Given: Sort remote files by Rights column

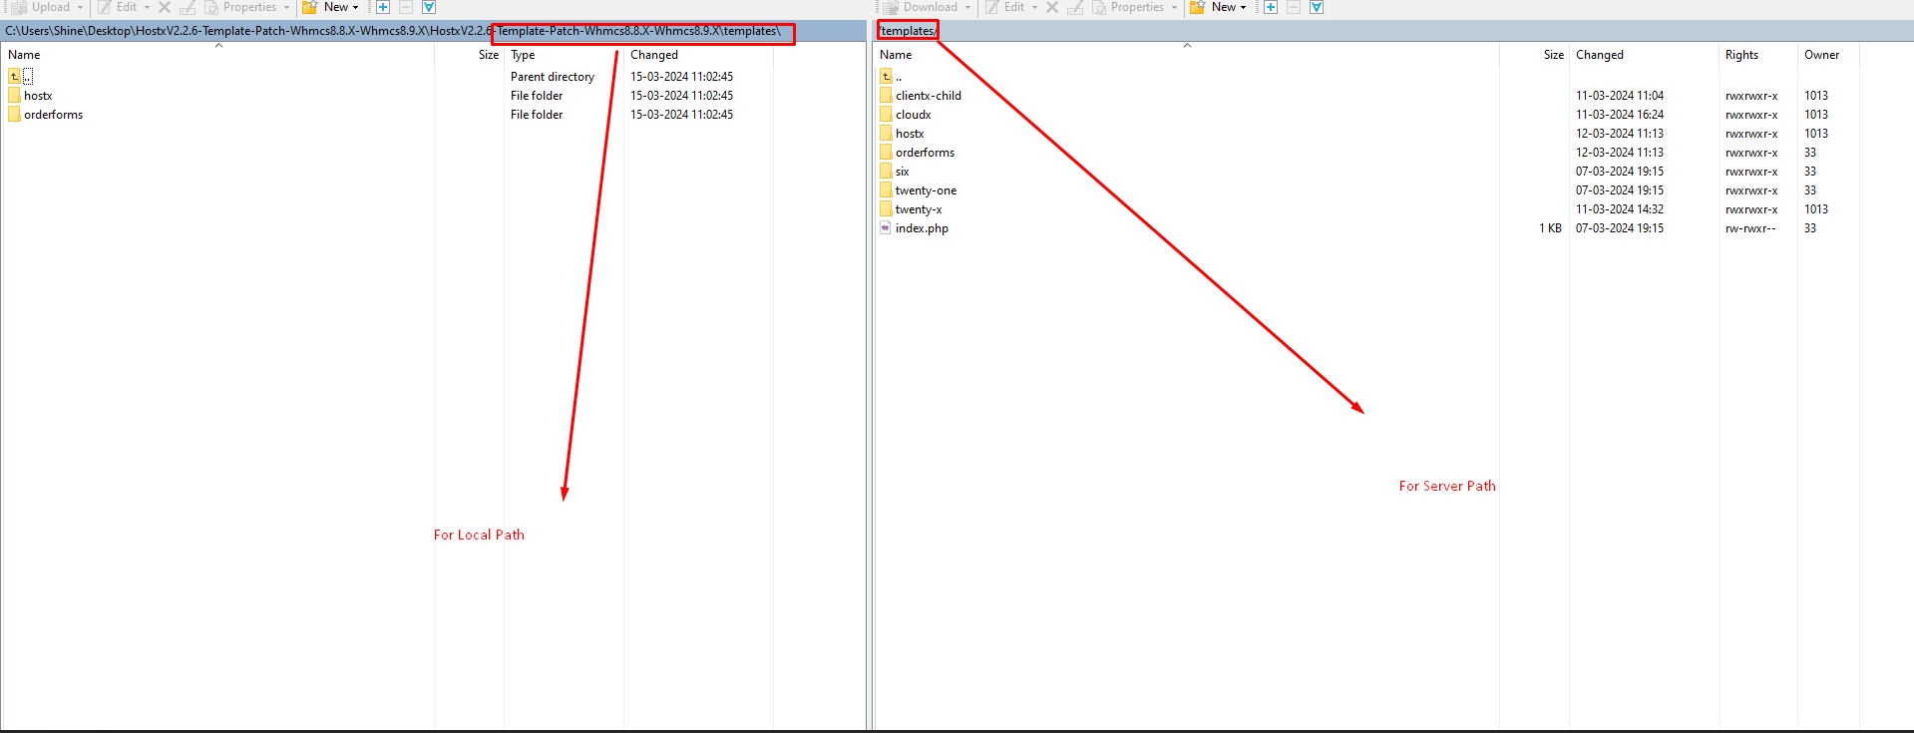Looking at the screenshot, I should 1741,55.
